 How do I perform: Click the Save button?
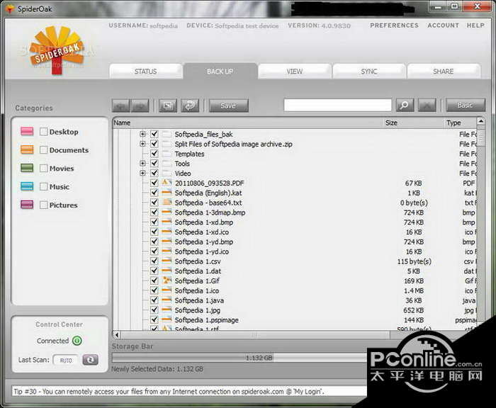[228, 106]
